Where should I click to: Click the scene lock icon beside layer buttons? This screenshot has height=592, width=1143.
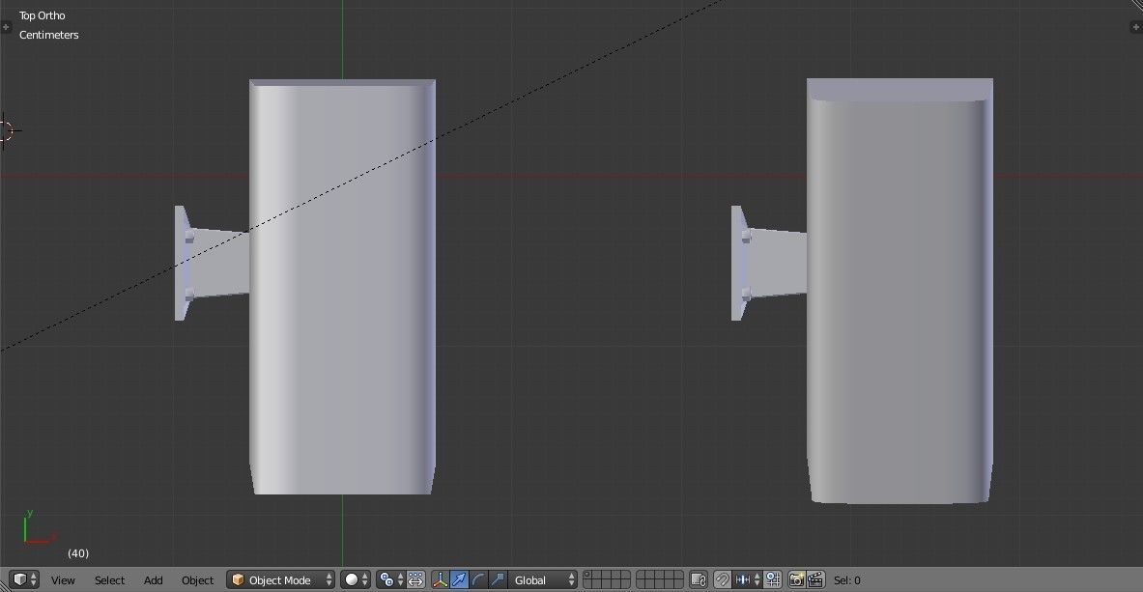tap(697, 579)
